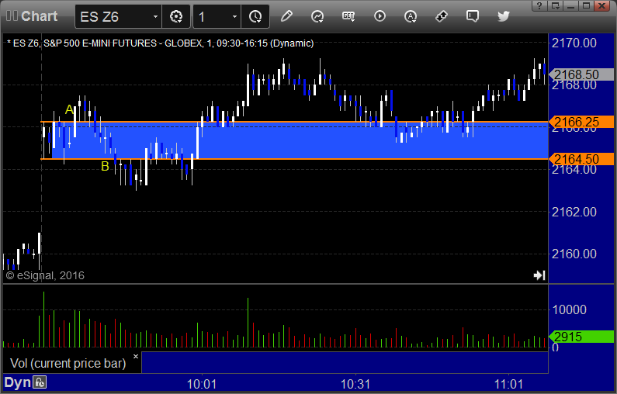Image resolution: width=617 pixels, height=394 pixels.
Task: Jump to latest bar arrow
Action: tap(539, 275)
